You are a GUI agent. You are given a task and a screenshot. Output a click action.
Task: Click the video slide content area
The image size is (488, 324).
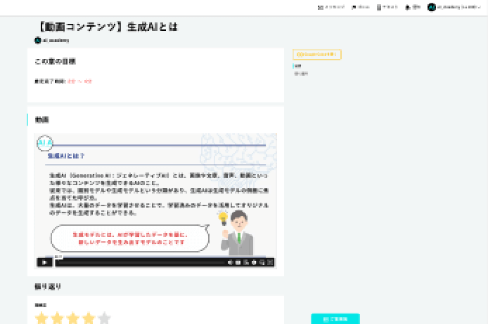pyautogui.click(x=155, y=196)
